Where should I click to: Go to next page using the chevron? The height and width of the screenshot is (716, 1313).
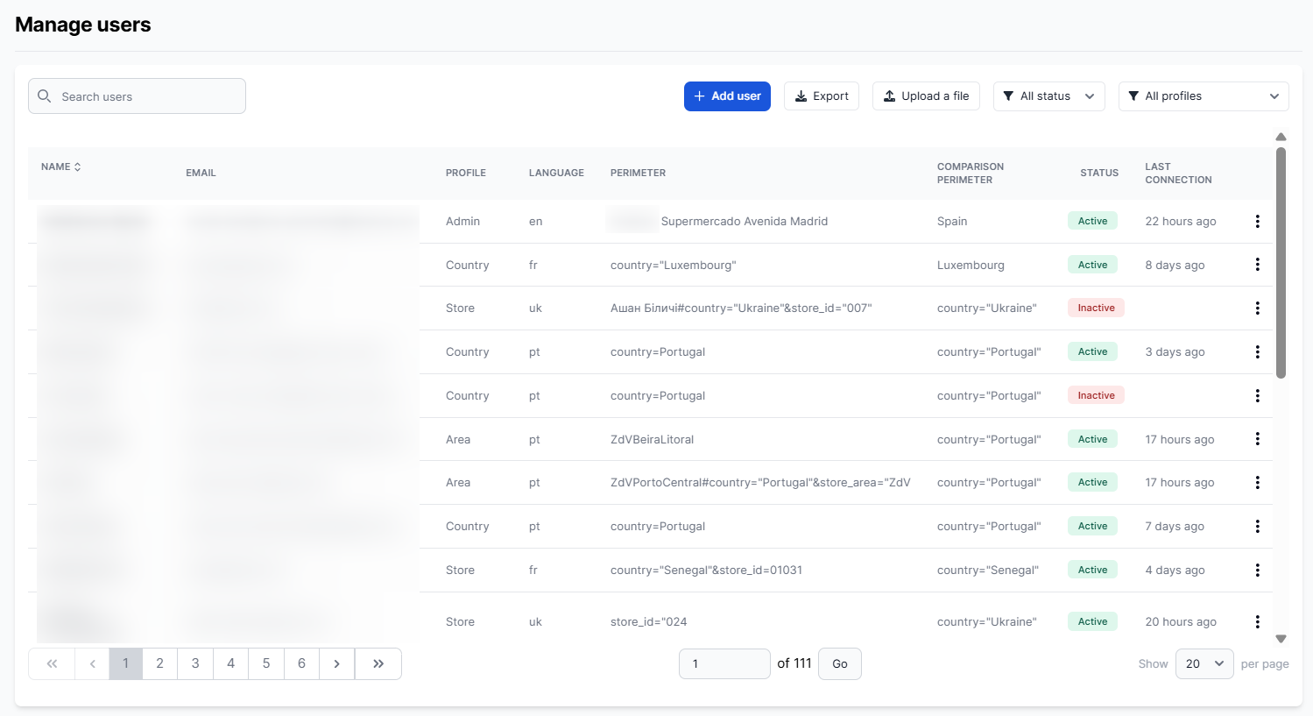tap(336, 663)
